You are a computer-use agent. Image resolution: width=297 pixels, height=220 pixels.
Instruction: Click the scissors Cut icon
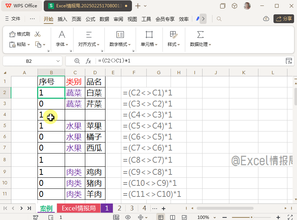tap(37, 34)
